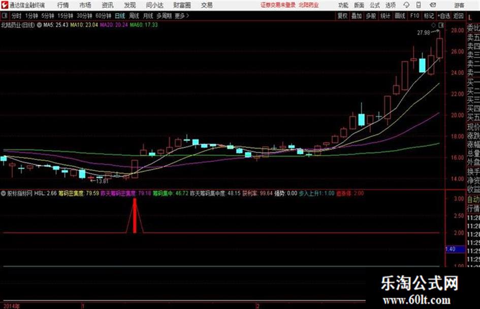Open the mobile phone icon
This screenshot has width=480, height=309.
pos(419,5)
